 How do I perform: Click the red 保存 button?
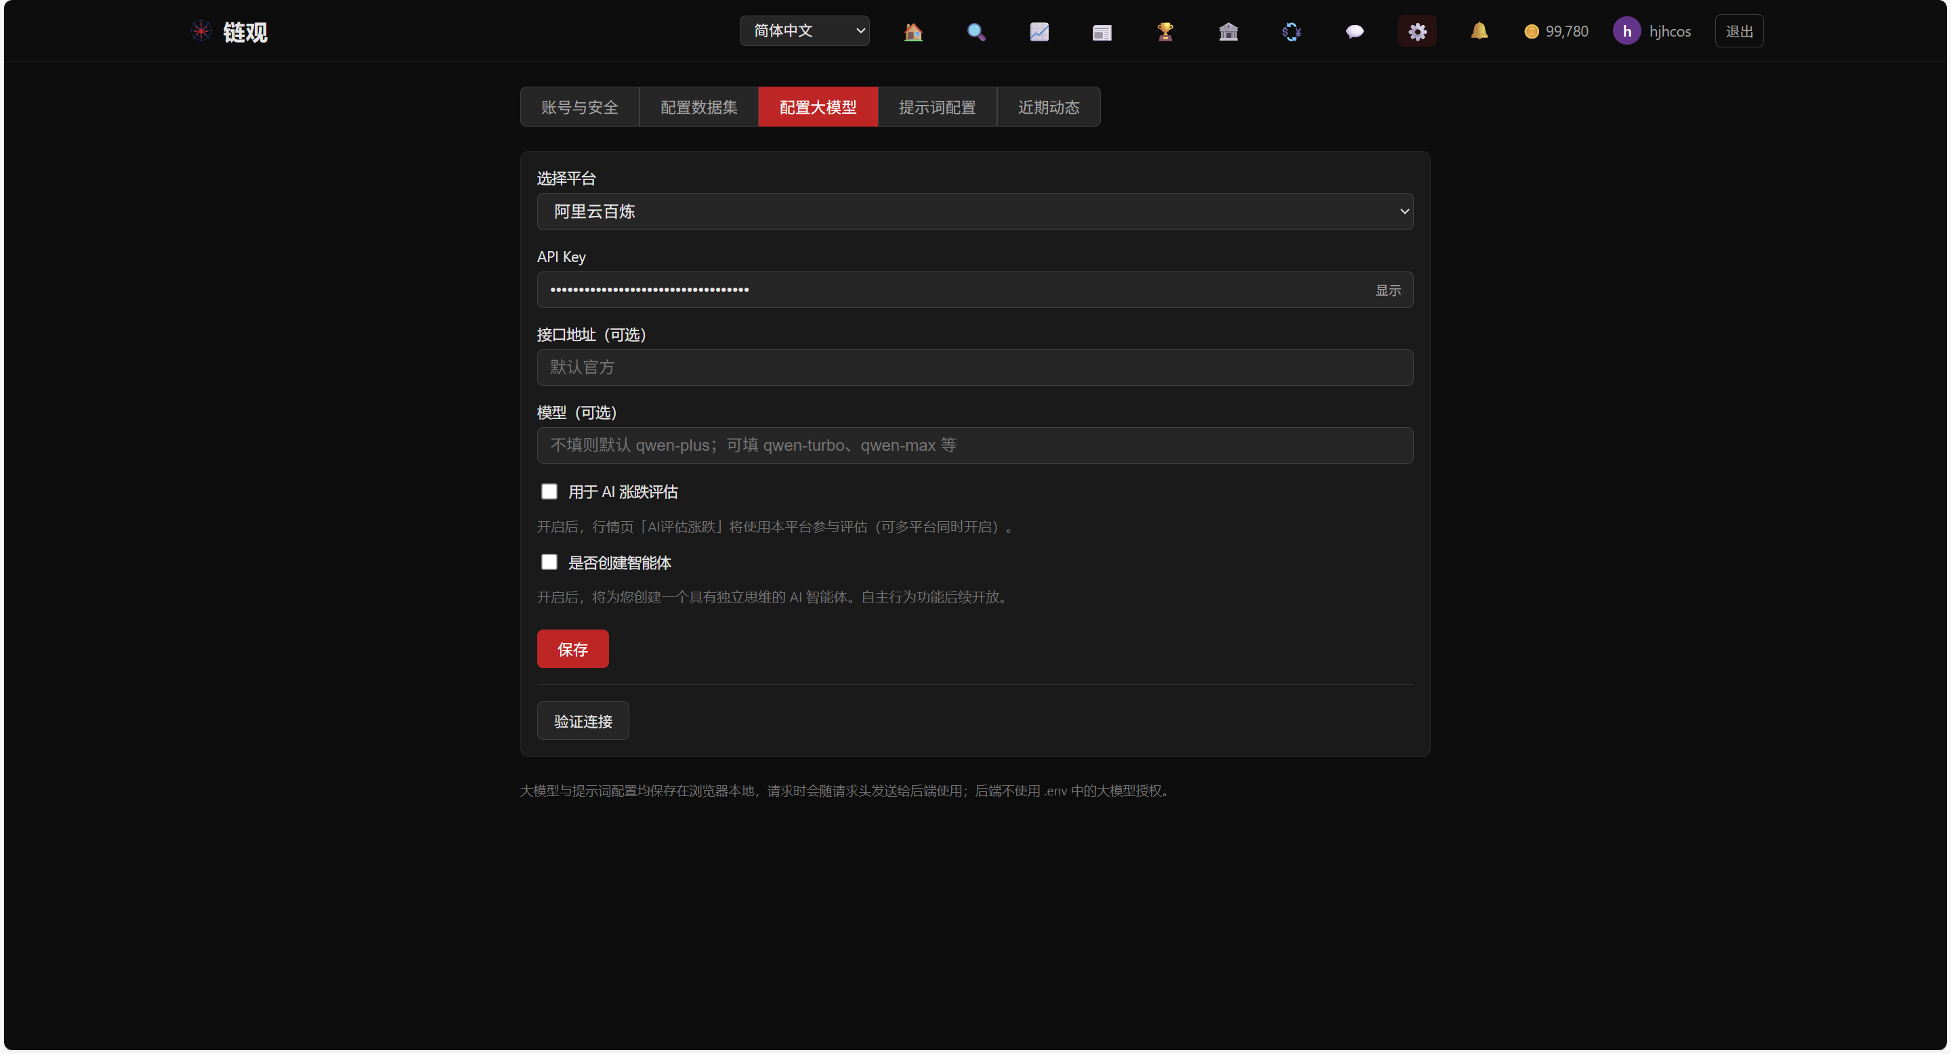[x=572, y=649]
